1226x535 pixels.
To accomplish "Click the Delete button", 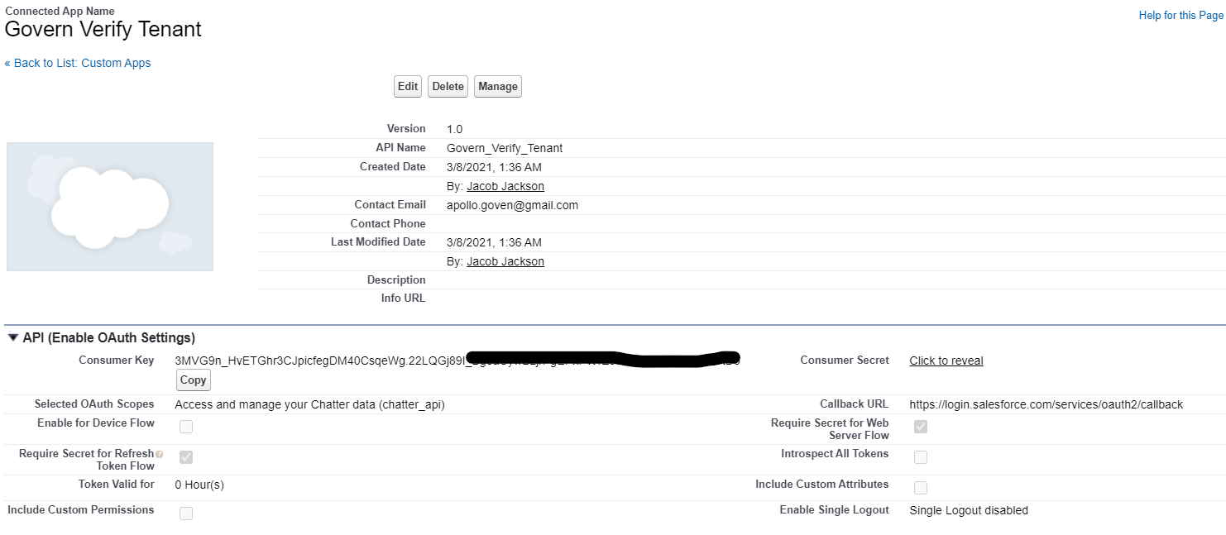I will [448, 87].
